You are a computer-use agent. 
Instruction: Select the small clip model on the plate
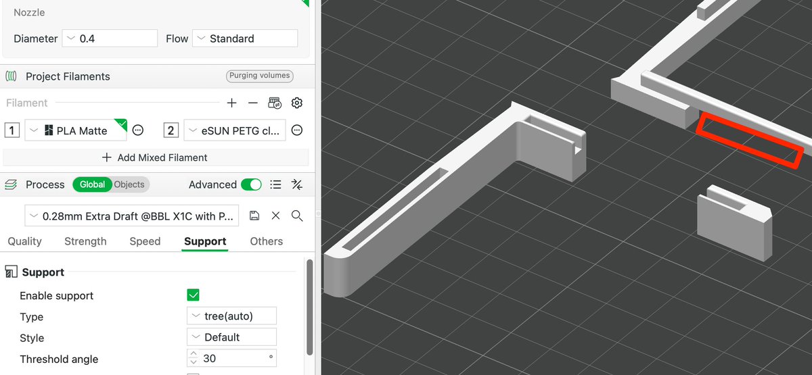(735, 222)
